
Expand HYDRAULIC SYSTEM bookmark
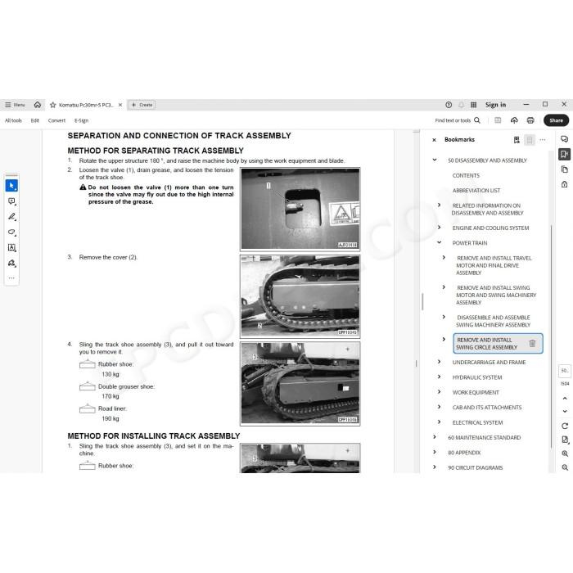pyautogui.click(x=440, y=377)
